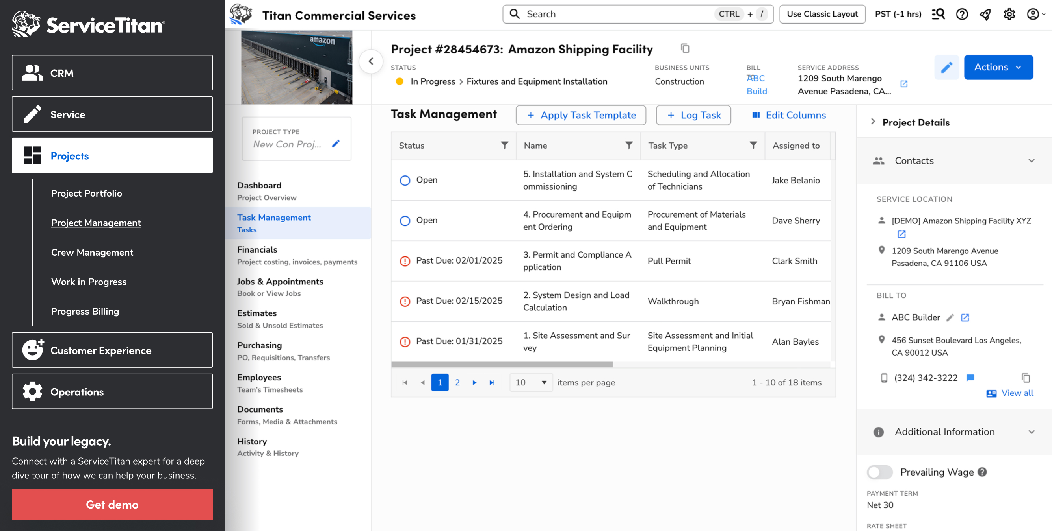This screenshot has width=1052, height=531.
Task: Open items per page dropdown
Action: (531, 382)
